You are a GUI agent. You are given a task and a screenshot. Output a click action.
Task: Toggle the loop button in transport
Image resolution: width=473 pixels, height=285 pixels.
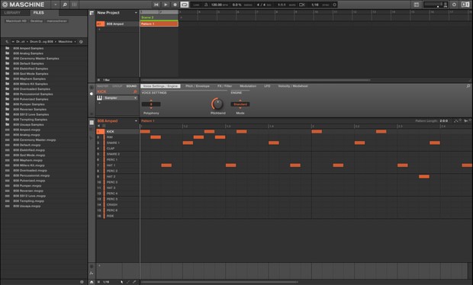click(185, 5)
